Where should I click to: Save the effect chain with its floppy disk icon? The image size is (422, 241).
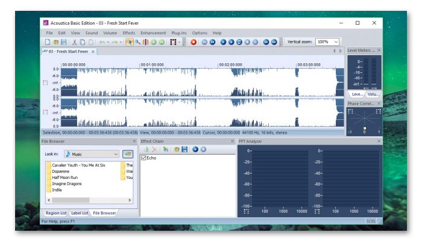(184, 149)
